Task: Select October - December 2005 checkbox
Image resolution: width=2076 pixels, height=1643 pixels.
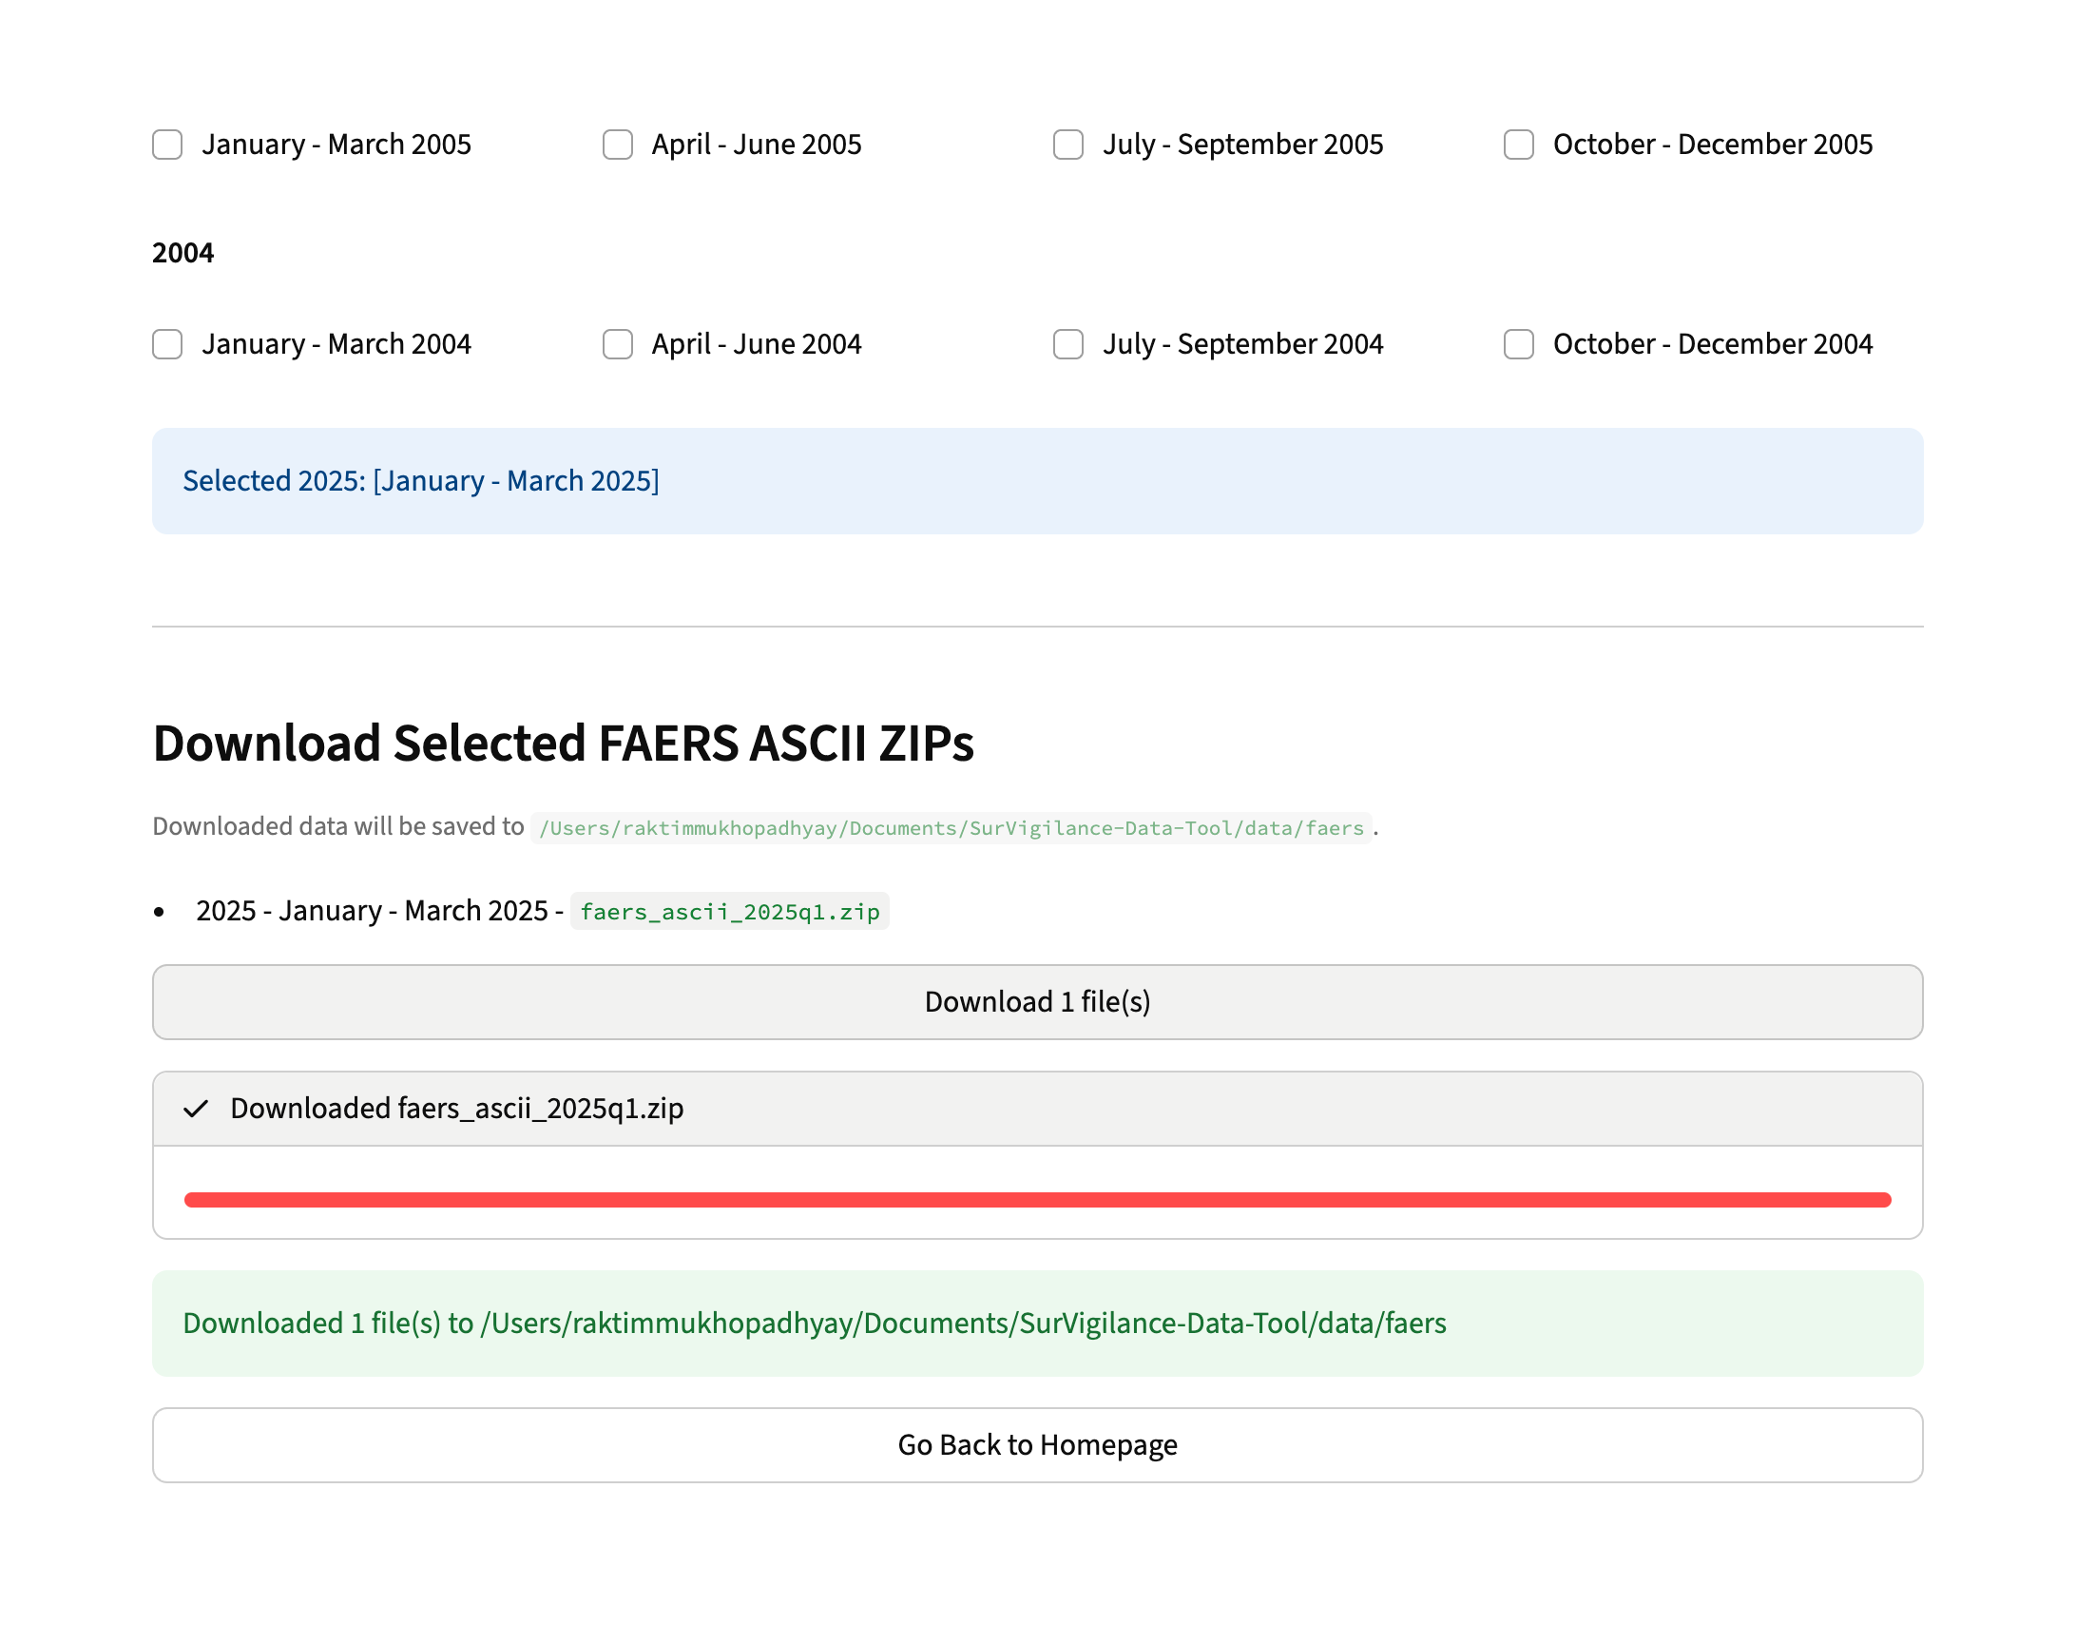Action: click(x=1518, y=145)
